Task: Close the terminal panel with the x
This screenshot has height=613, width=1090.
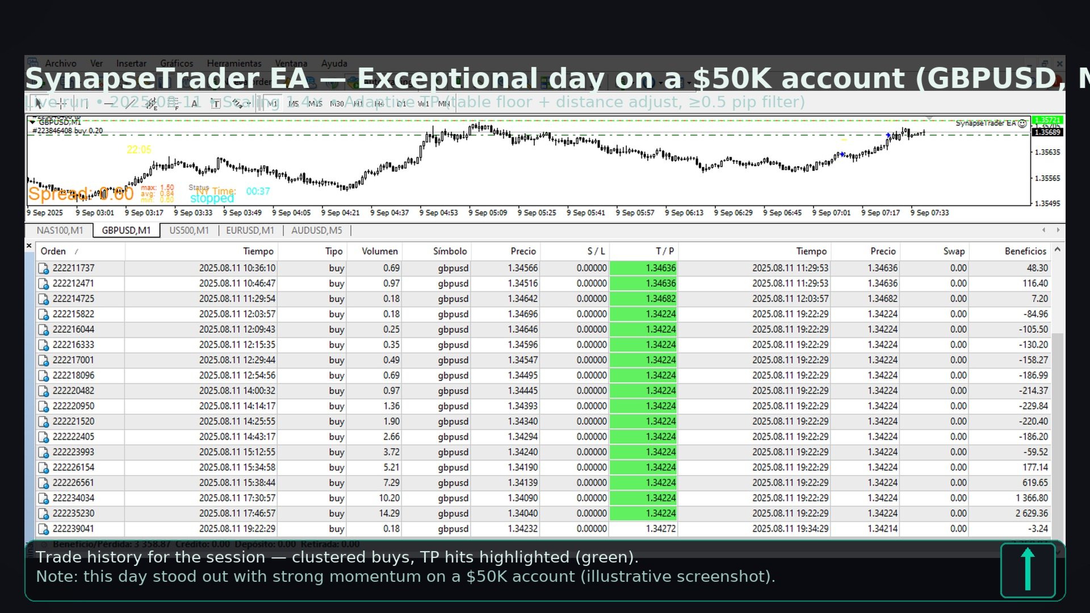Action: click(29, 246)
